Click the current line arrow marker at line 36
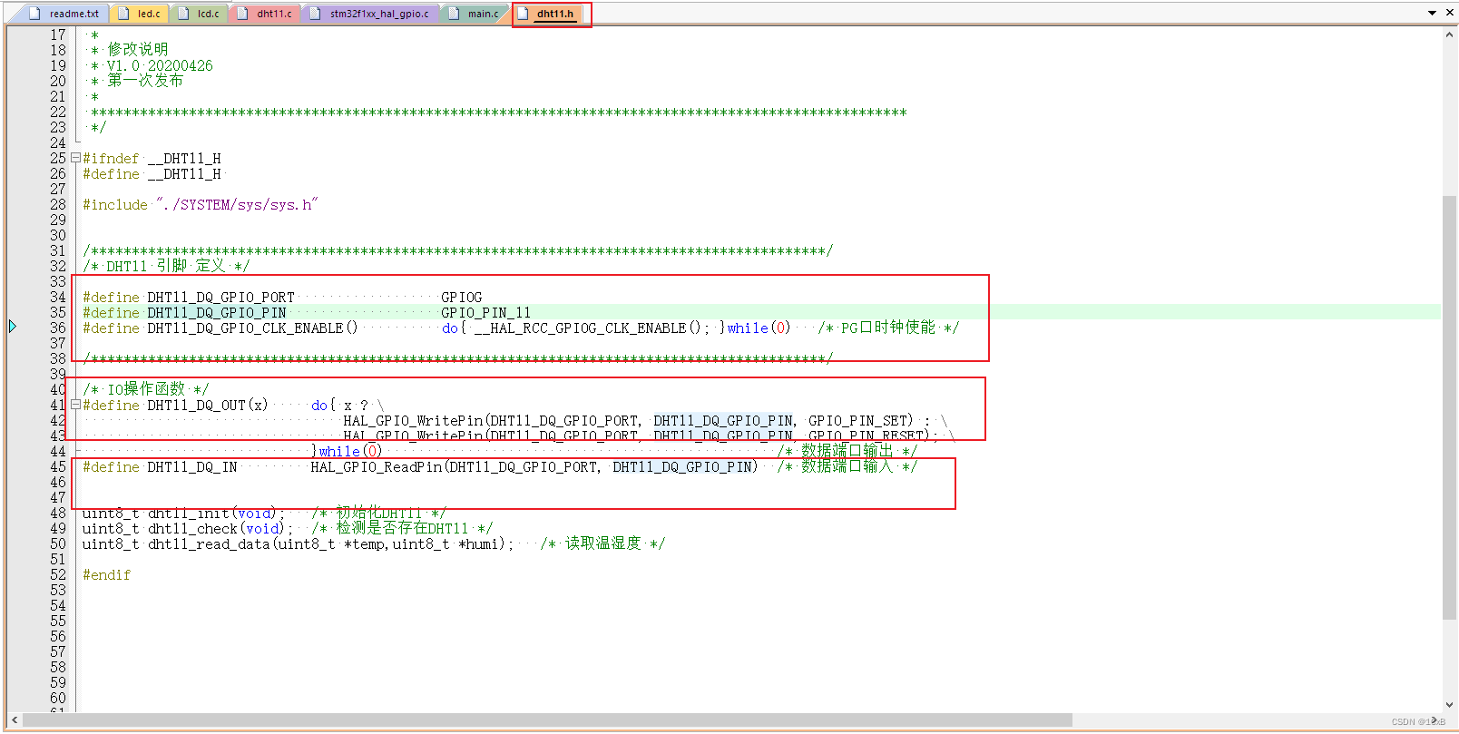 click(x=13, y=327)
